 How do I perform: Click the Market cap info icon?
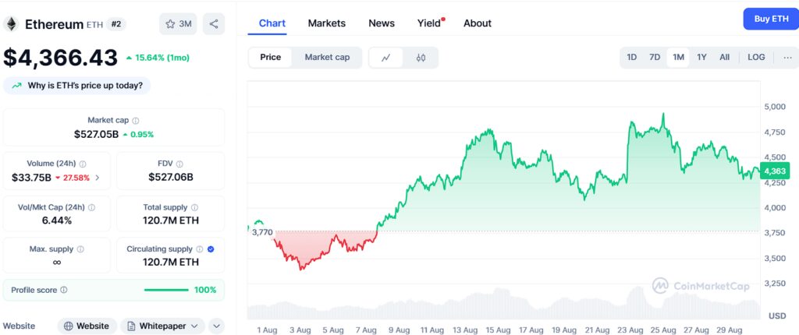tap(136, 121)
